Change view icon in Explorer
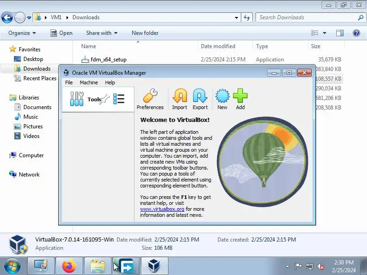Image resolution: width=367 pixels, height=275 pixels. pos(314,33)
